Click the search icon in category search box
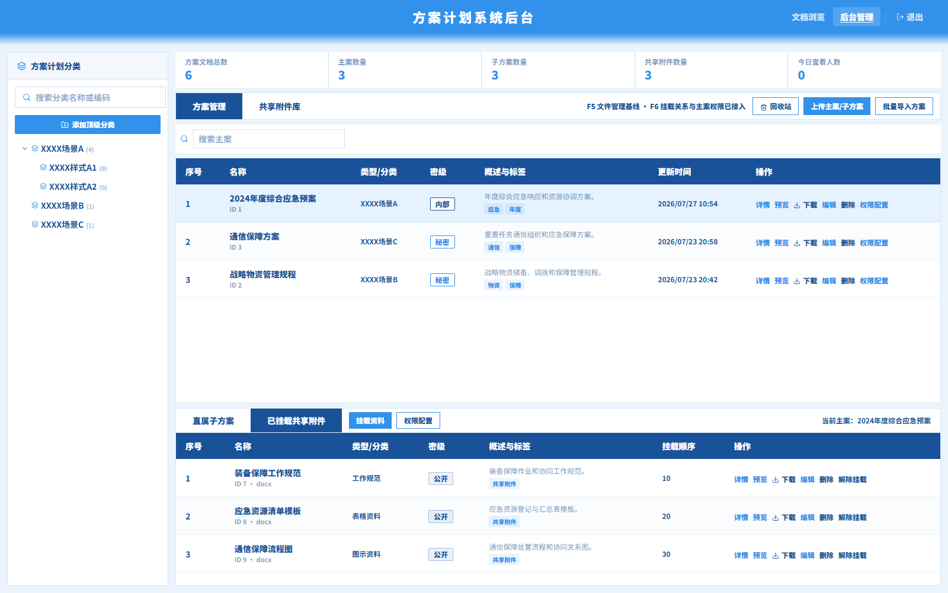This screenshot has width=948, height=593. [27, 97]
